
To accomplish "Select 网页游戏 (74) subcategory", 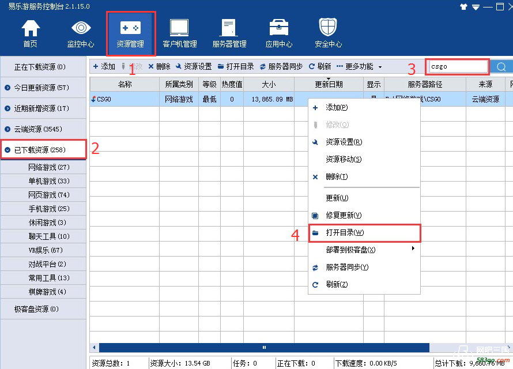I will tap(43, 195).
